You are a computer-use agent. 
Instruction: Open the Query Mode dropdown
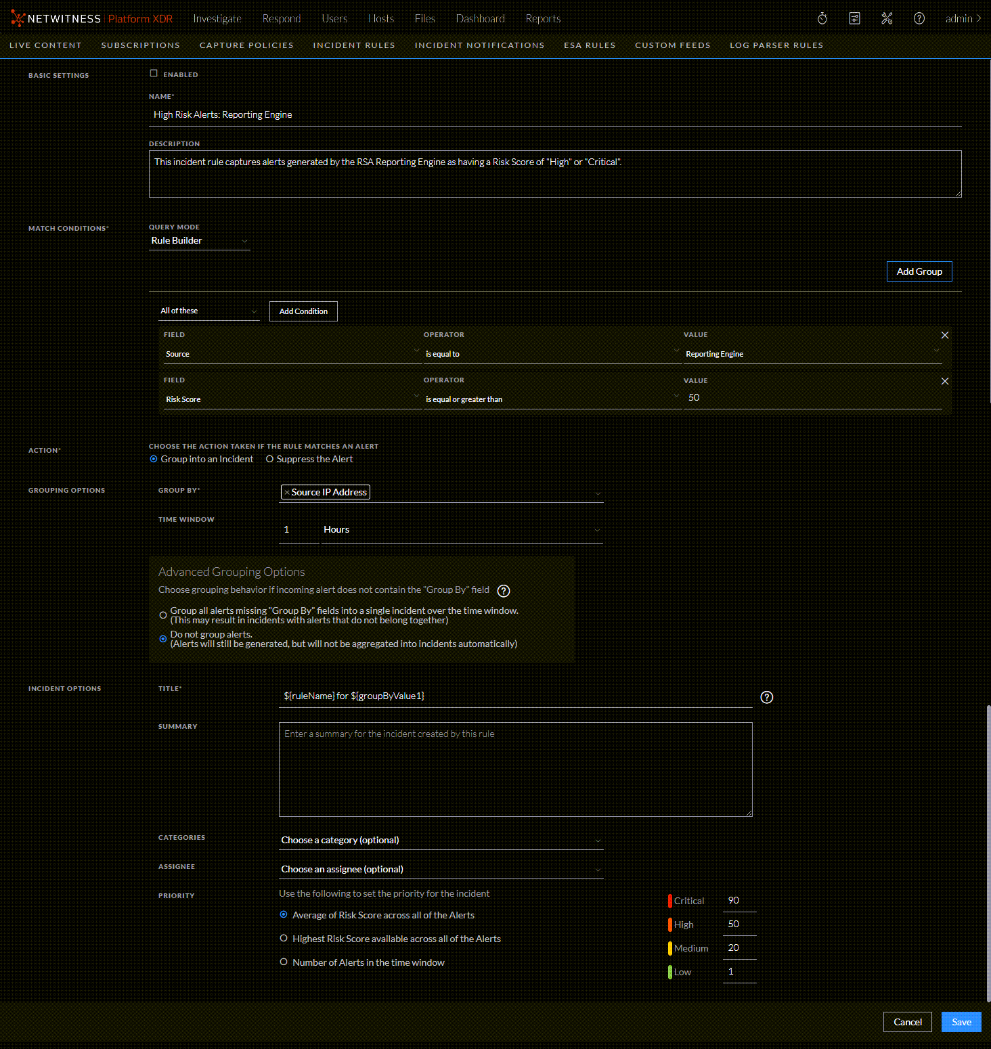[198, 240]
